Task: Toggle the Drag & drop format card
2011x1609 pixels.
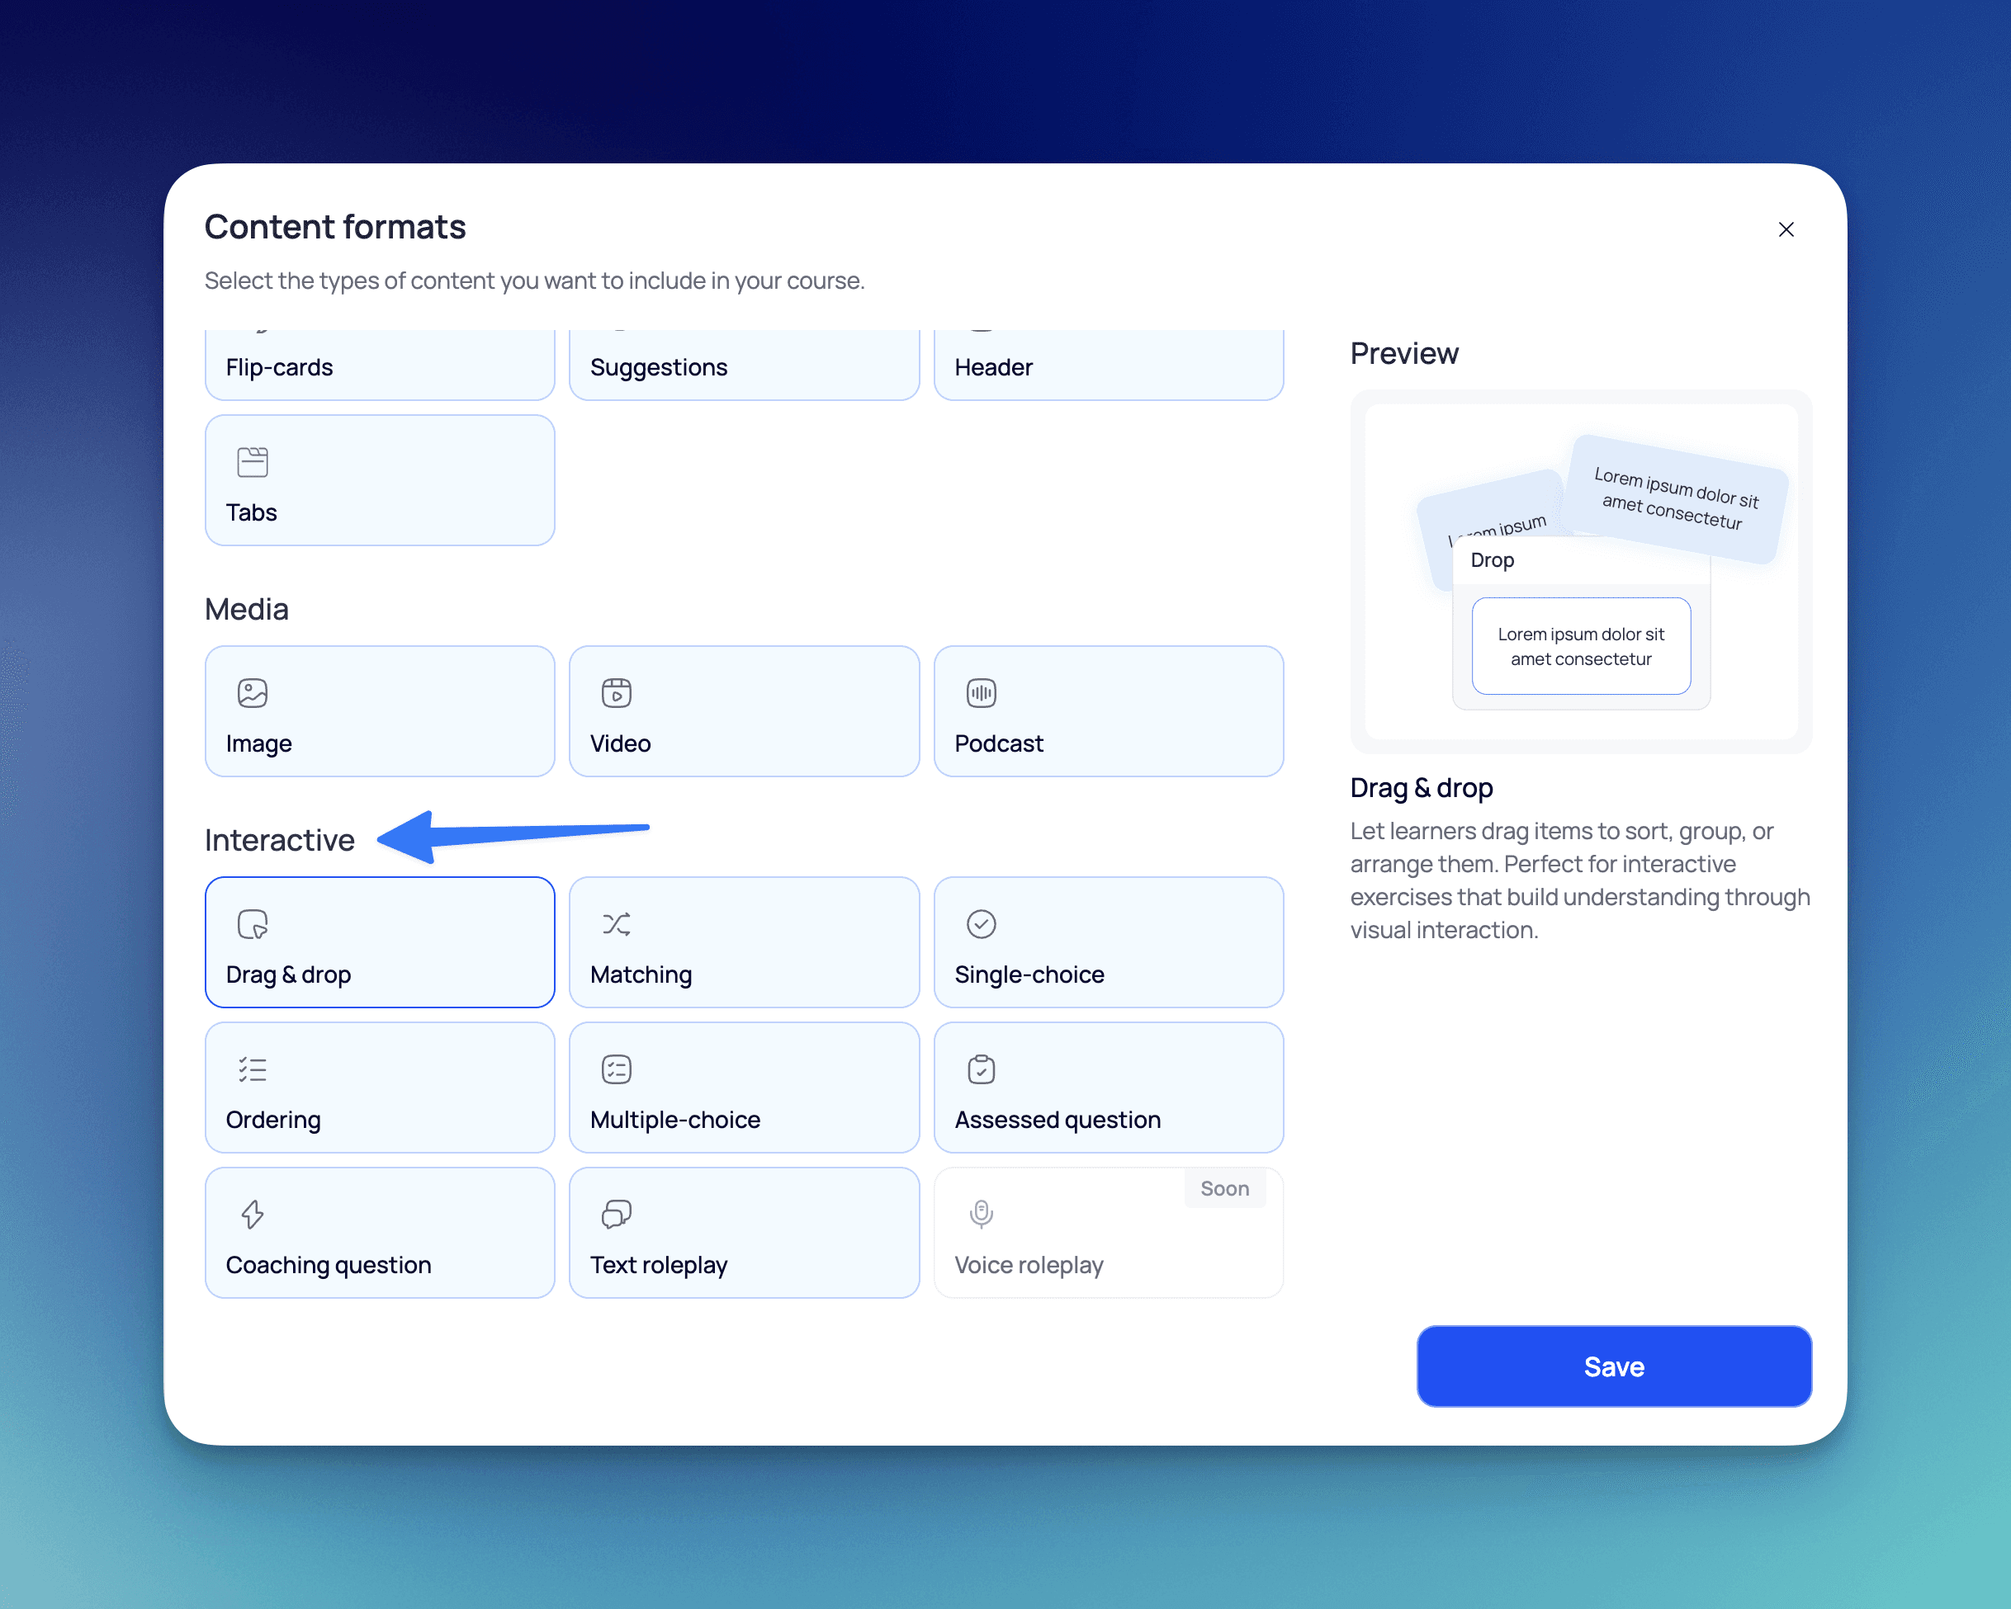Action: tap(380, 941)
